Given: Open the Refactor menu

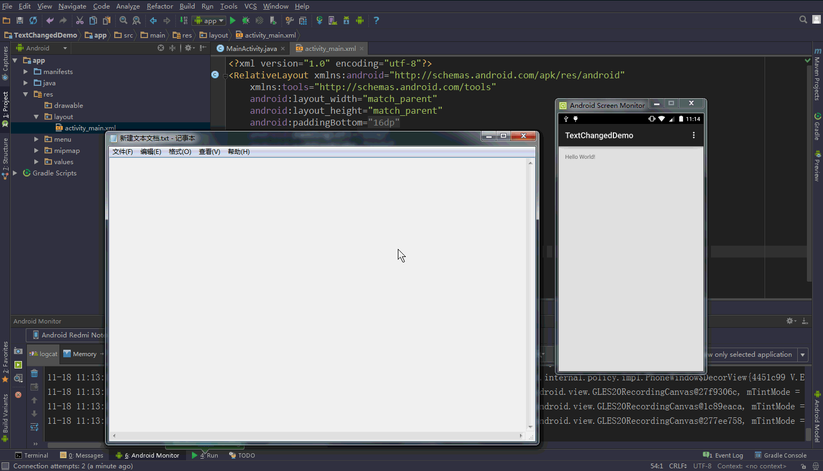Looking at the screenshot, I should (160, 6).
